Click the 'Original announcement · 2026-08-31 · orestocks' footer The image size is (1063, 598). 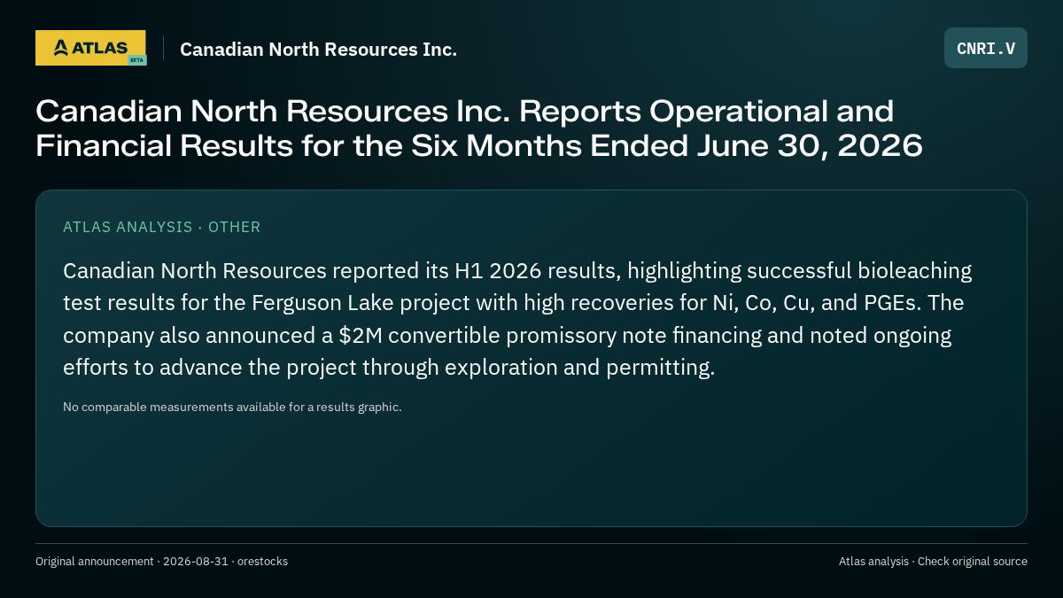point(161,562)
